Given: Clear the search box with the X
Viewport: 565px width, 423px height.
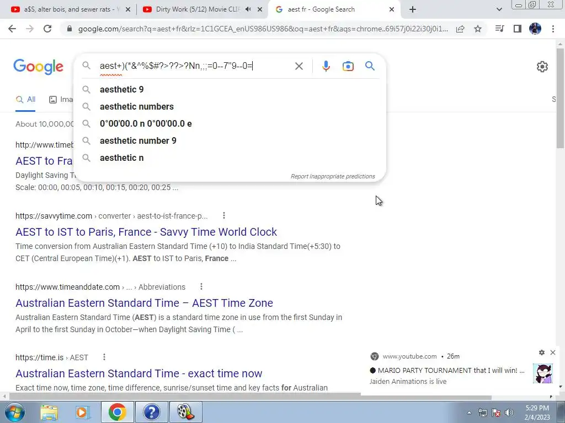Looking at the screenshot, I should 299,66.
